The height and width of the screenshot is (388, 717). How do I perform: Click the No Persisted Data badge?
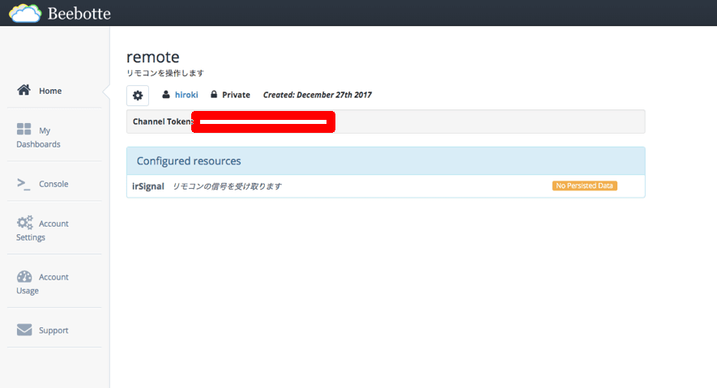tap(584, 185)
